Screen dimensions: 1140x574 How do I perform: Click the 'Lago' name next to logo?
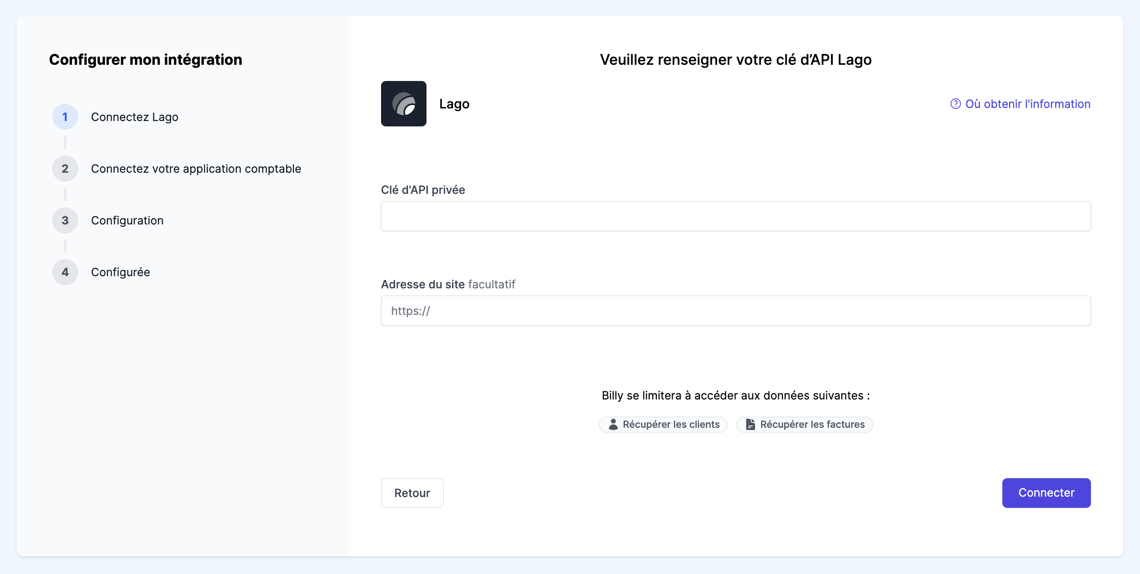(x=454, y=104)
